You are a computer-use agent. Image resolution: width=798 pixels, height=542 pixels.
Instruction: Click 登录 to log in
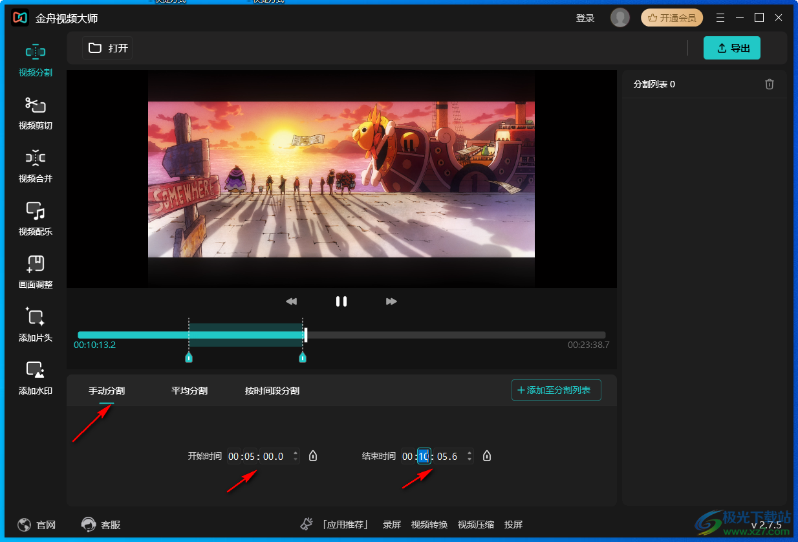[x=585, y=18]
